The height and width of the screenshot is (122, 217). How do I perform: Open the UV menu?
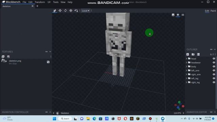(x=49, y=2)
